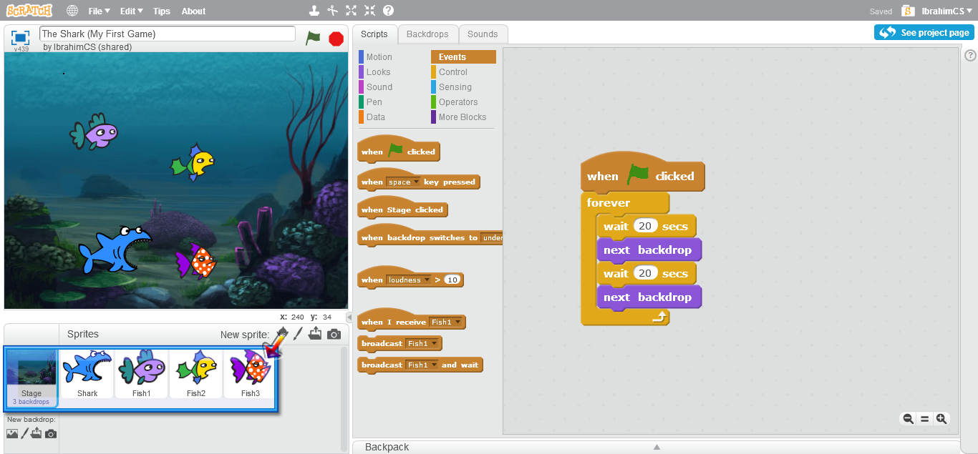Select the Sensing block category
The image size is (978, 454).
(463, 87)
